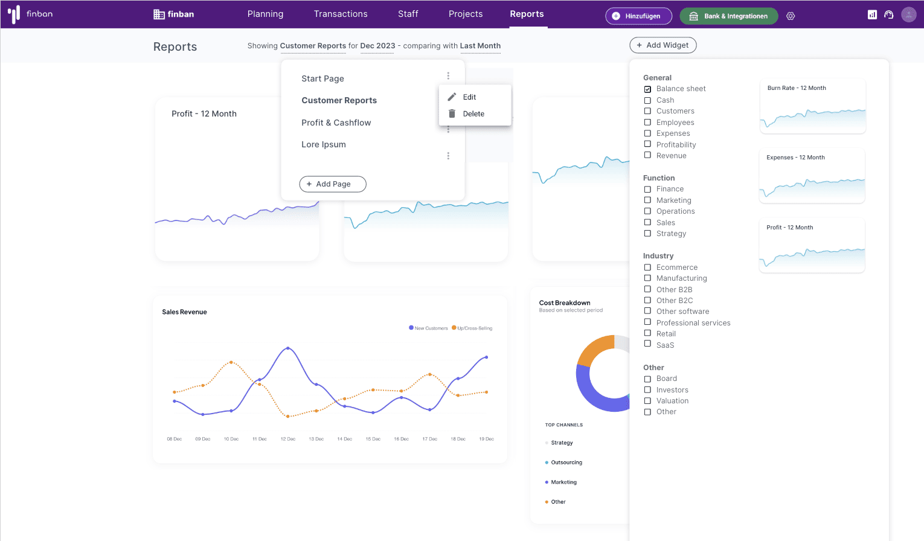Click the three-dot menu beside Start Page
Viewport: 924px width, 541px height.
pos(448,76)
